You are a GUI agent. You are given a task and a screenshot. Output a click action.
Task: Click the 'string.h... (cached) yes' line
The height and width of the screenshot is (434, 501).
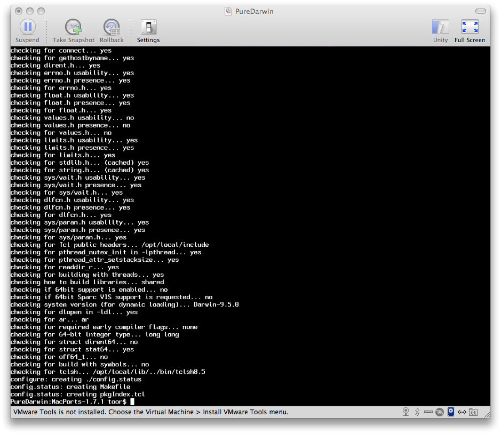(79, 170)
